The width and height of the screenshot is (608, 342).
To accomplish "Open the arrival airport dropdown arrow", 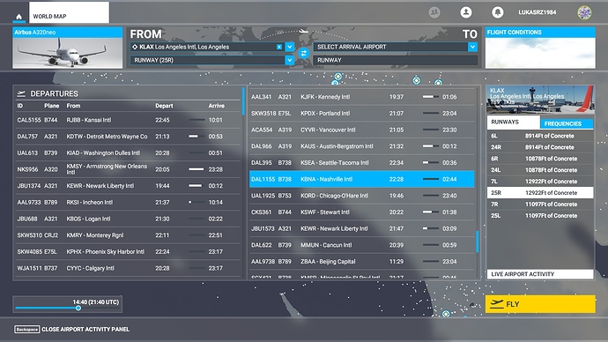I will (472, 47).
